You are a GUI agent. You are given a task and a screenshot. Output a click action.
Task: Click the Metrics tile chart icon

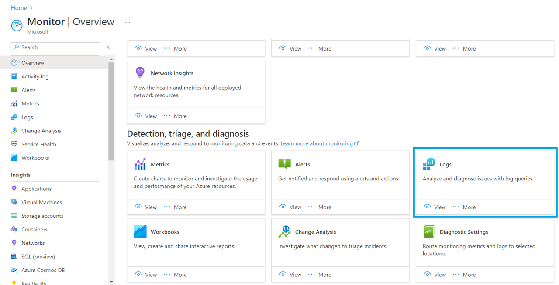pyautogui.click(x=140, y=164)
